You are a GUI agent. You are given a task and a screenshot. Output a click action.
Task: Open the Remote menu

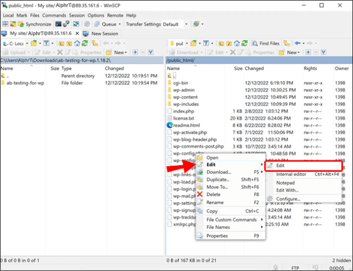(115, 15)
